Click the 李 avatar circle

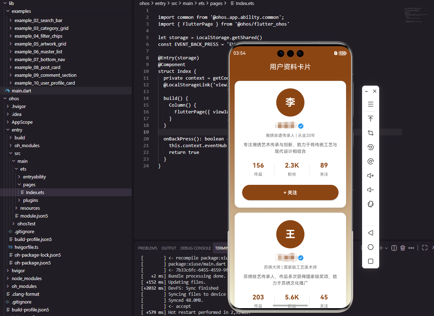[x=290, y=102]
